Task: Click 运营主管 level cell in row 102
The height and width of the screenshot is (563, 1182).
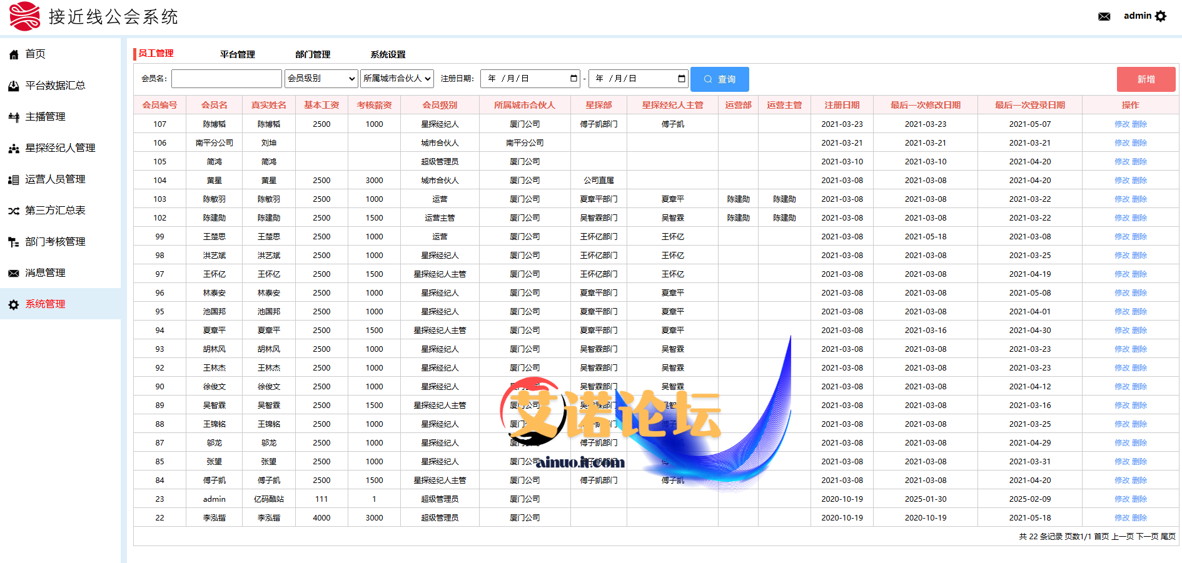Action: (440, 218)
